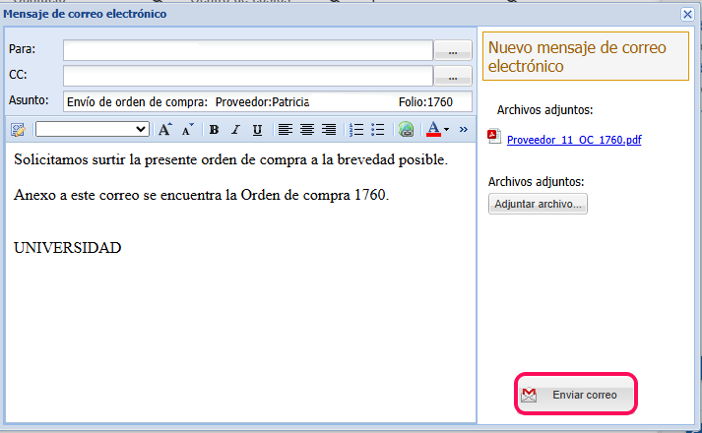This screenshot has height=433, width=702.
Task: Open recipient picker next to CC field
Action: point(453,76)
